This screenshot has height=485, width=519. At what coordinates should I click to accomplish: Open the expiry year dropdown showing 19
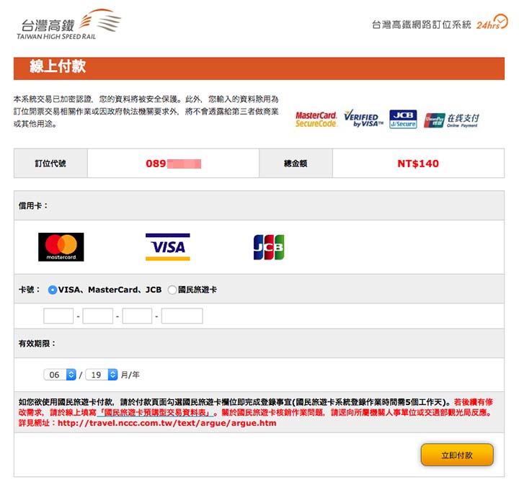(102, 375)
